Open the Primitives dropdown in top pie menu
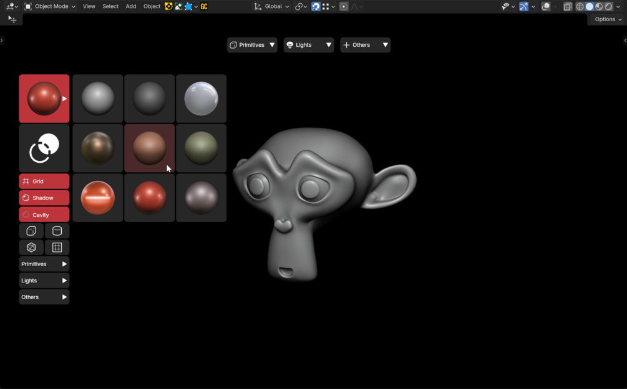This screenshot has width=627, height=389. tap(252, 45)
